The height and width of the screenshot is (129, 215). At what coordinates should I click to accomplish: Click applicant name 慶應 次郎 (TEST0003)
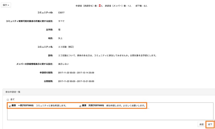[93, 106]
